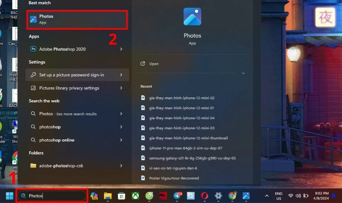Launch the Xbox app from the taskbar
The width and height of the screenshot is (342, 203).
[136, 196]
